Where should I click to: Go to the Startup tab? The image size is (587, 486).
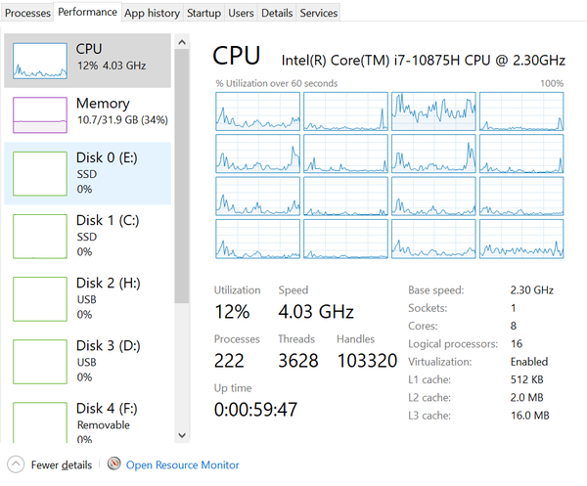coord(203,13)
